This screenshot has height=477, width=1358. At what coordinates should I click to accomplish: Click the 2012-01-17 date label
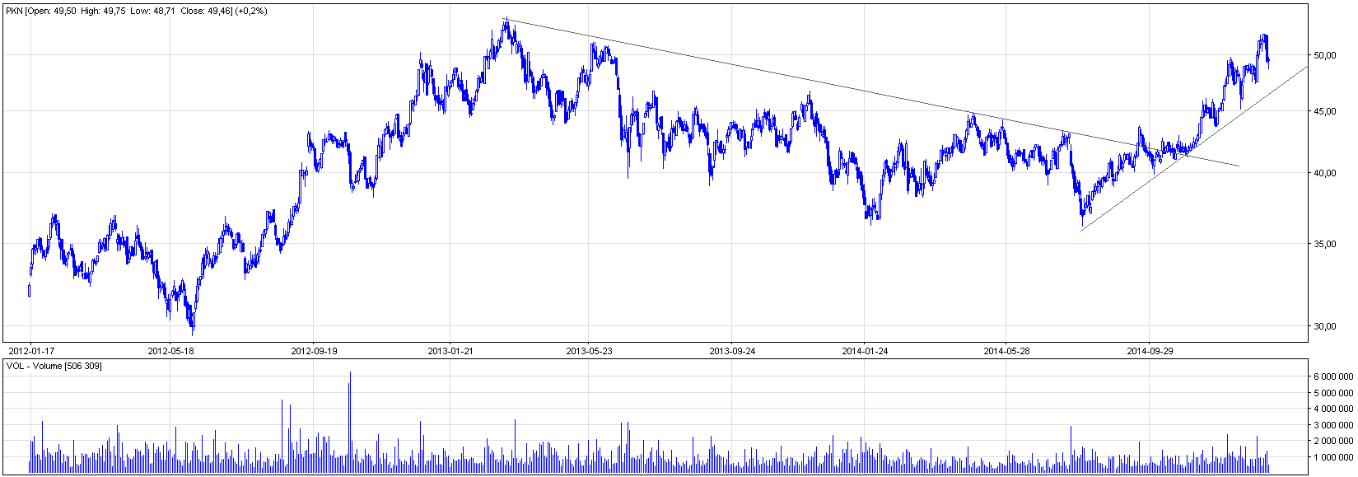point(31,350)
